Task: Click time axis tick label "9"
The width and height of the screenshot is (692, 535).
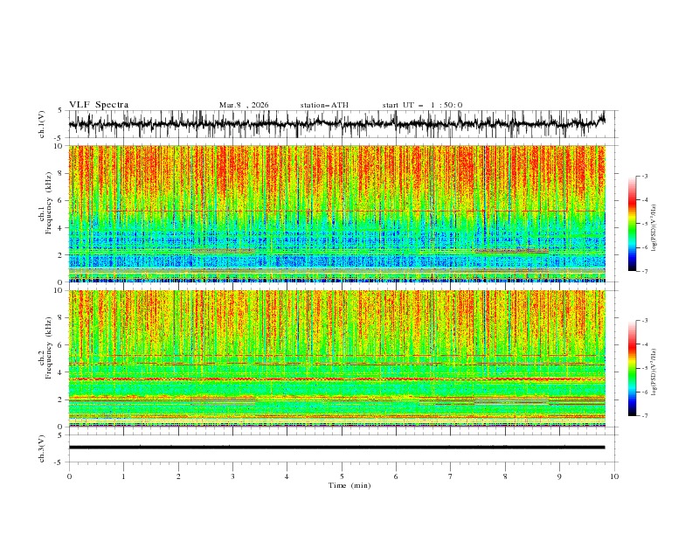Action: point(559,476)
